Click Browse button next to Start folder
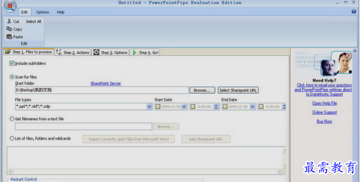 pos(202,90)
